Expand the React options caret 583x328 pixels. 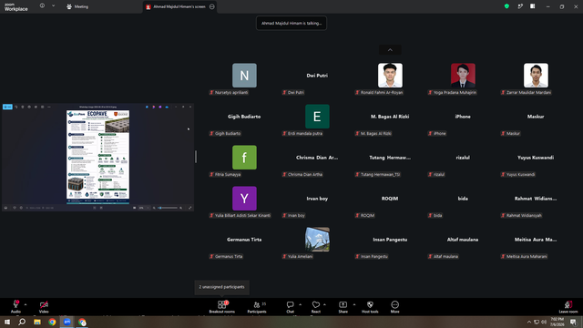324,304
